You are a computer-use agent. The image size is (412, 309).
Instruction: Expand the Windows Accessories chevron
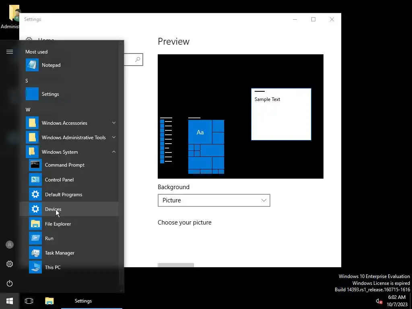[114, 123]
